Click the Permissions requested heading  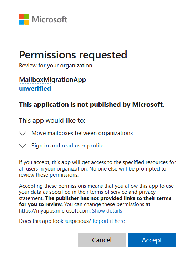73,55
